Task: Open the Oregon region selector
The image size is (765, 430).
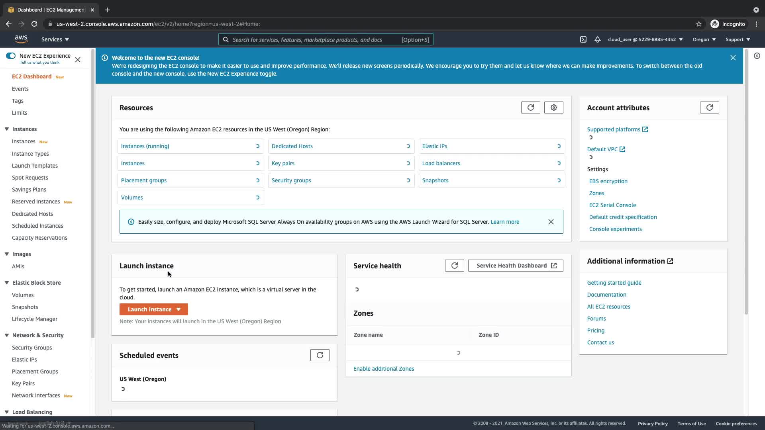Action: pos(704,39)
